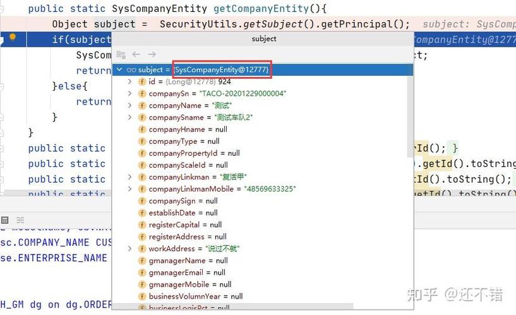
Task: Expand the companyLinkmanMobile field node
Action: pyautogui.click(x=129, y=188)
